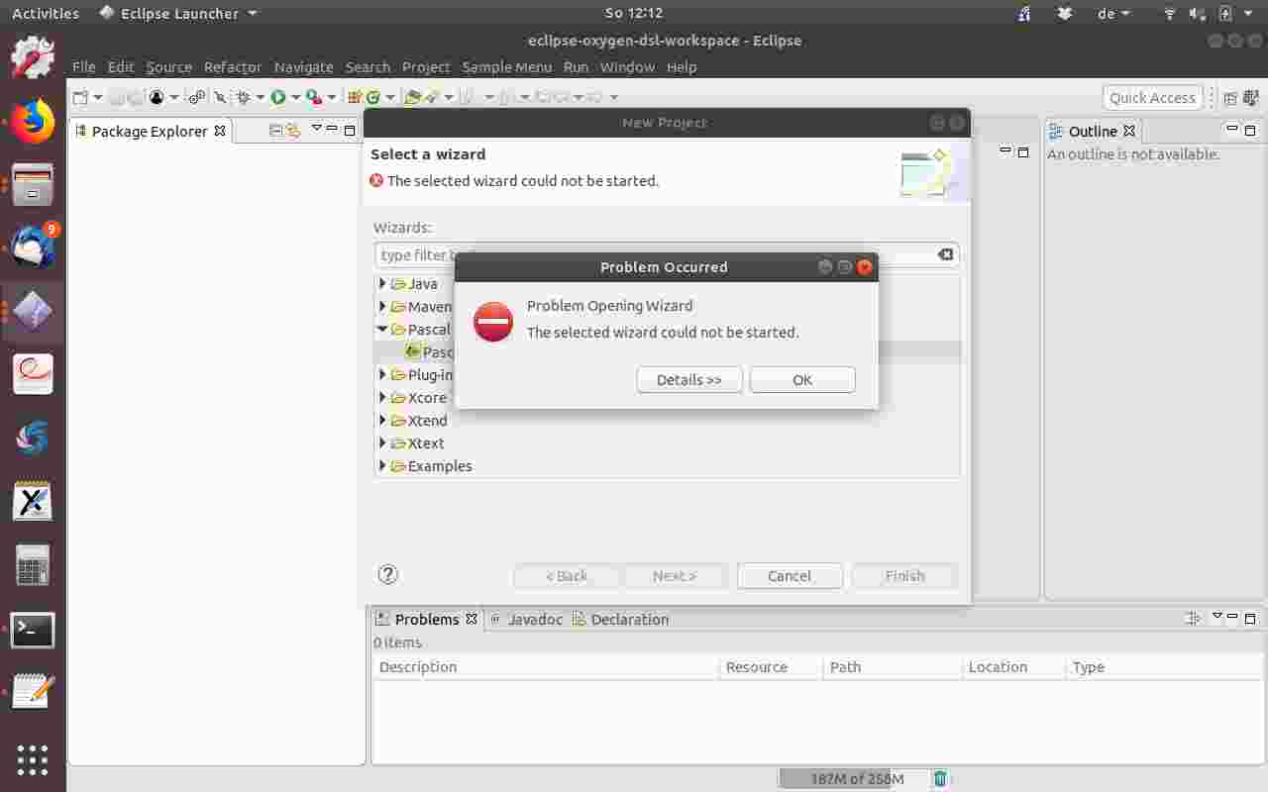Click the New Java Class toolbar icon
1268x792 pixels.
(372, 97)
